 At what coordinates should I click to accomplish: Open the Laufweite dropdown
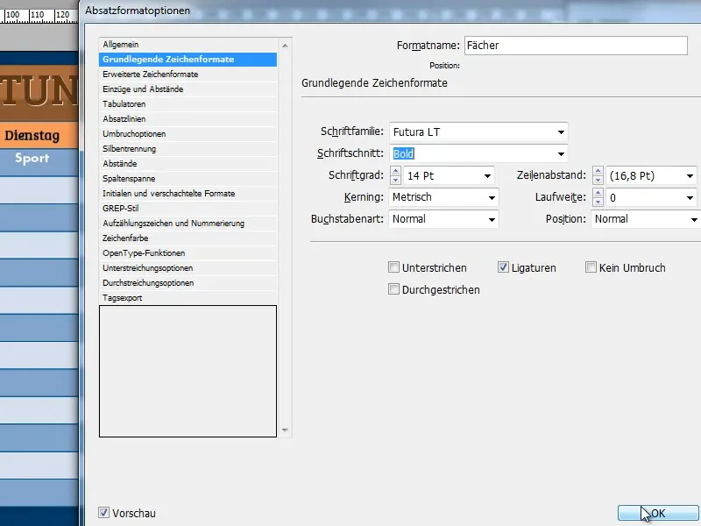690,197
